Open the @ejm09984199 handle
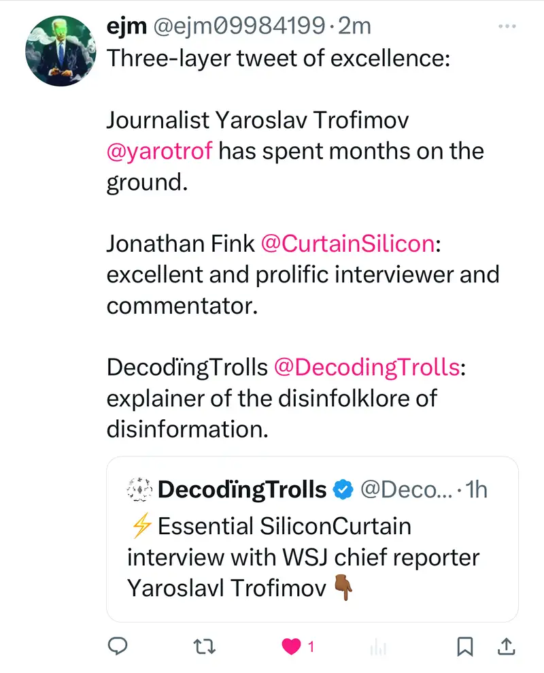 (238, 26)
